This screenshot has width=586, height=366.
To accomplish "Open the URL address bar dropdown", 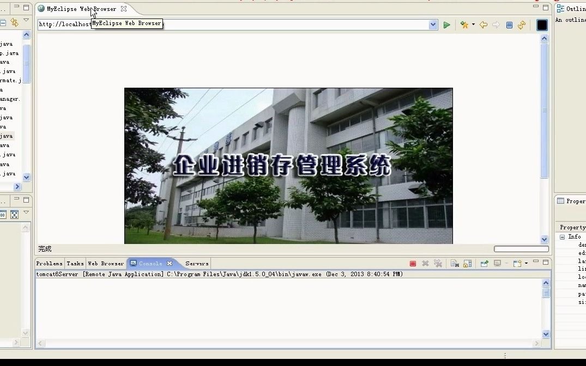I will pyautogui.click(x=433, y=24).
